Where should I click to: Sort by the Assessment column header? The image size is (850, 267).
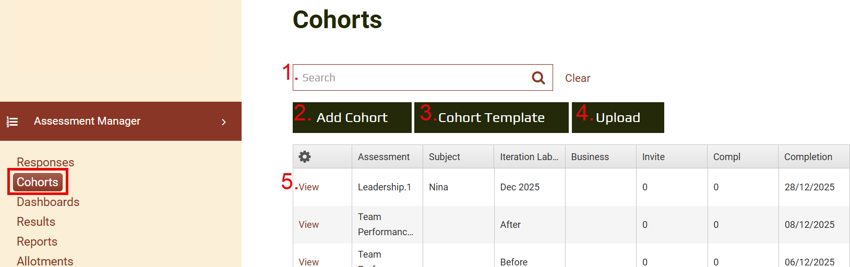pyautogui.click(x=384, y=157)
